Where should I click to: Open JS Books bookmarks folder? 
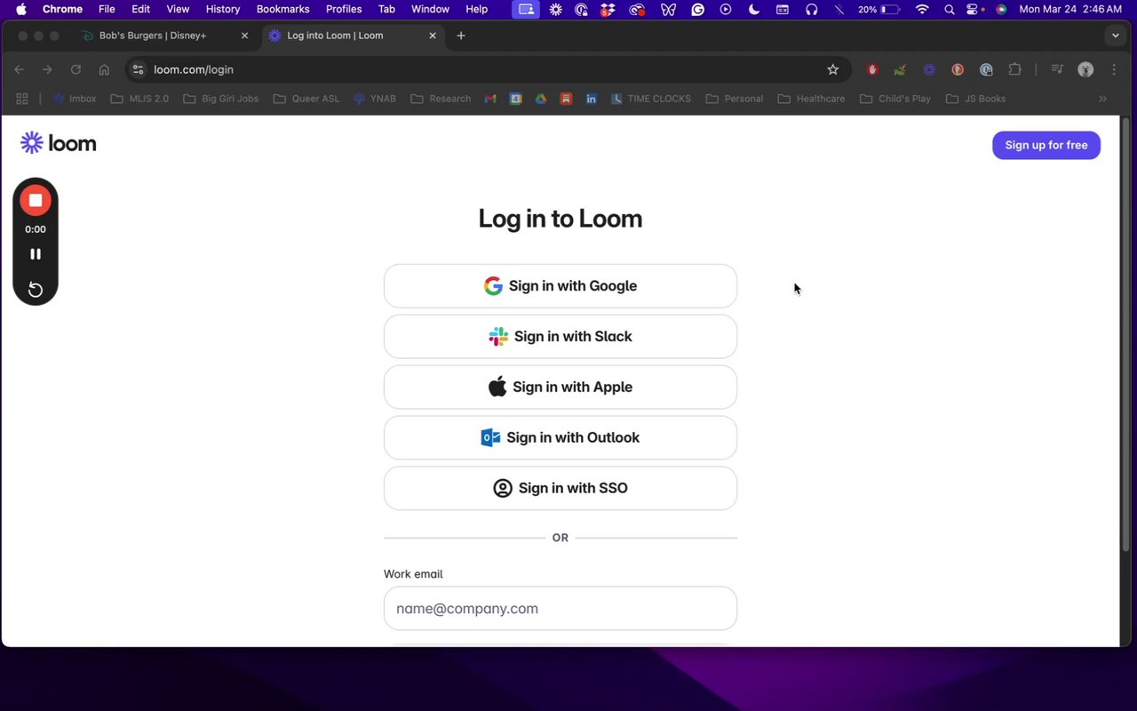(x=976, y=99)
